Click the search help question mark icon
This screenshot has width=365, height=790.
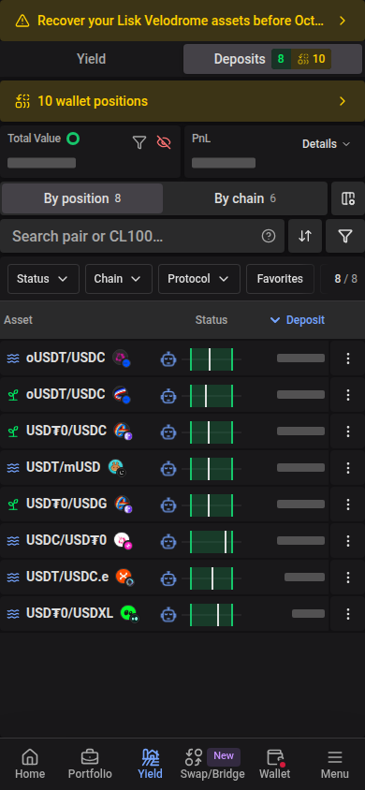(x=269, y=236)
